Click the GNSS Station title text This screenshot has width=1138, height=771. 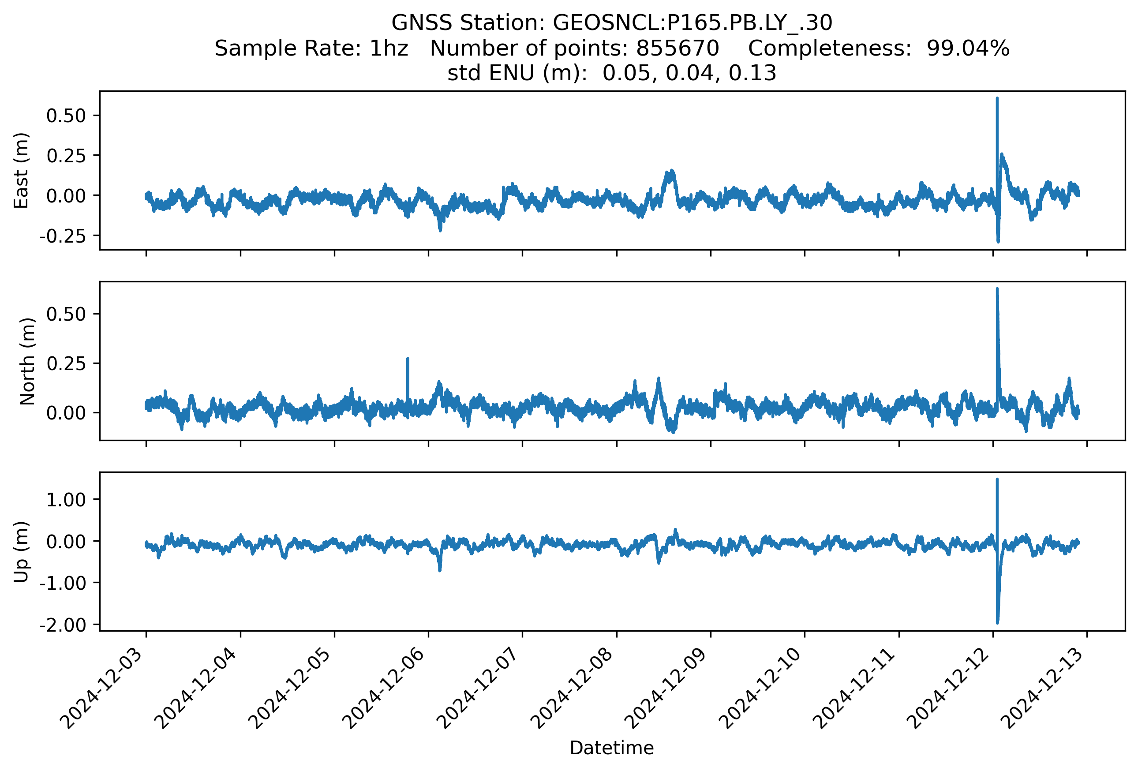[612, 23]
